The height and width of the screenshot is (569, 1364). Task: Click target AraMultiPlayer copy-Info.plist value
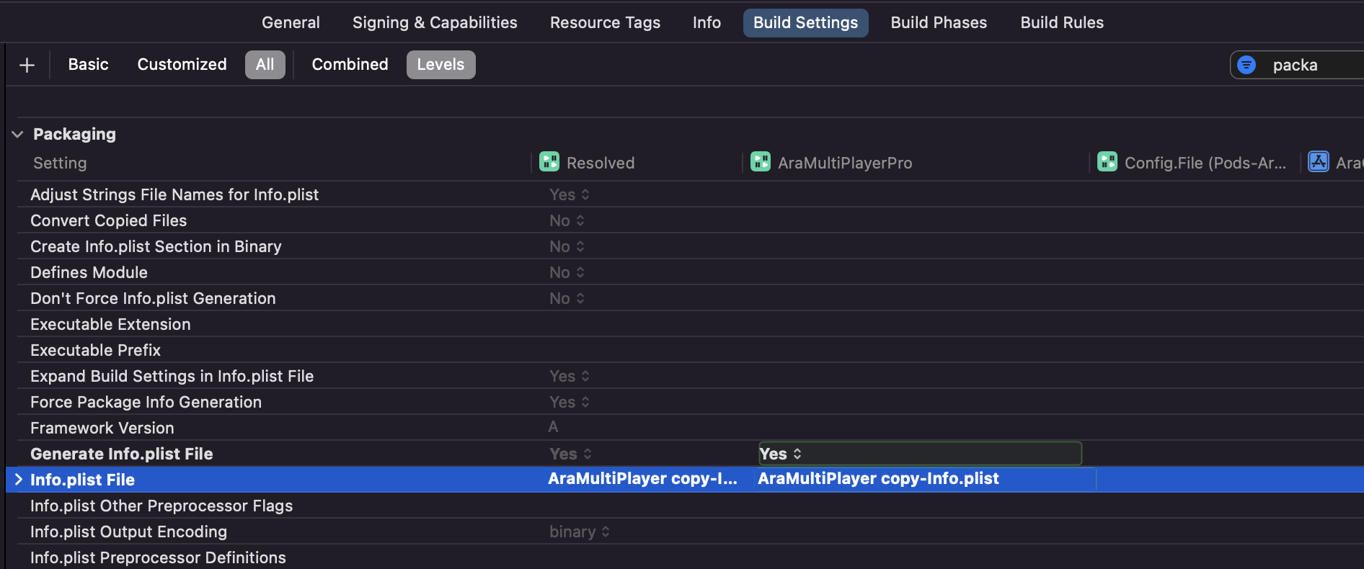pos(878,479)
